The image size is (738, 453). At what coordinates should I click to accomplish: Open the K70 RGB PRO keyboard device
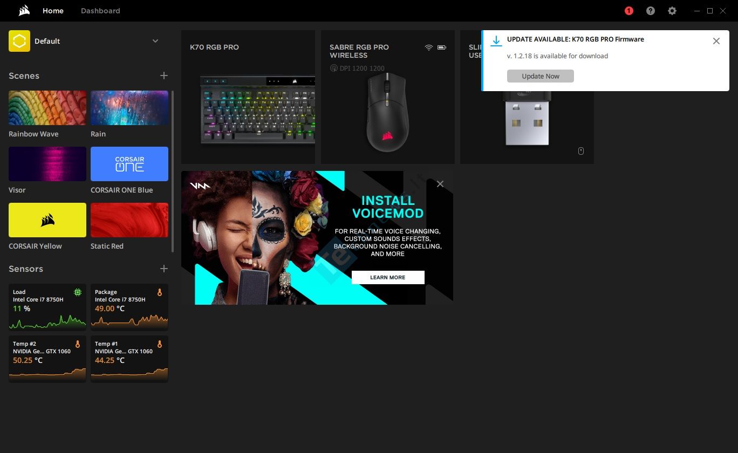(x=248, y=97)
